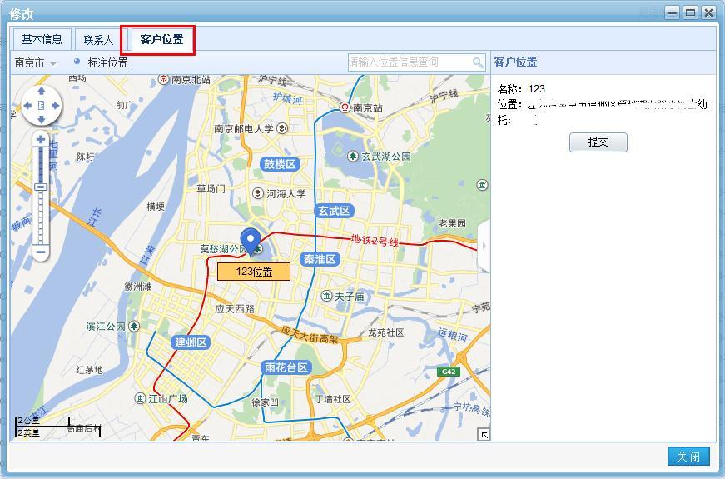Activate the 标注位置 mark location tool
Screen dimensions: 725x479
(100, 62)
